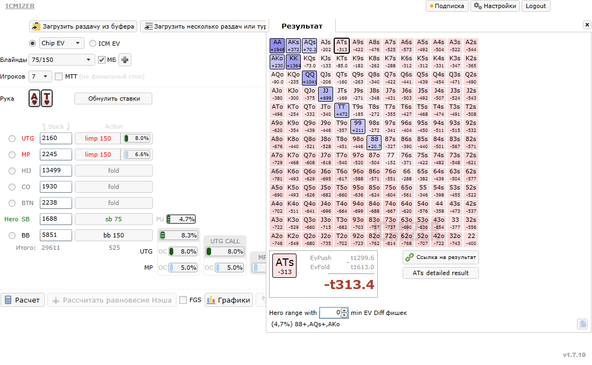Select the 88 hand cell
The height and width of the screenshot is (365, 592).
point(374,143)
